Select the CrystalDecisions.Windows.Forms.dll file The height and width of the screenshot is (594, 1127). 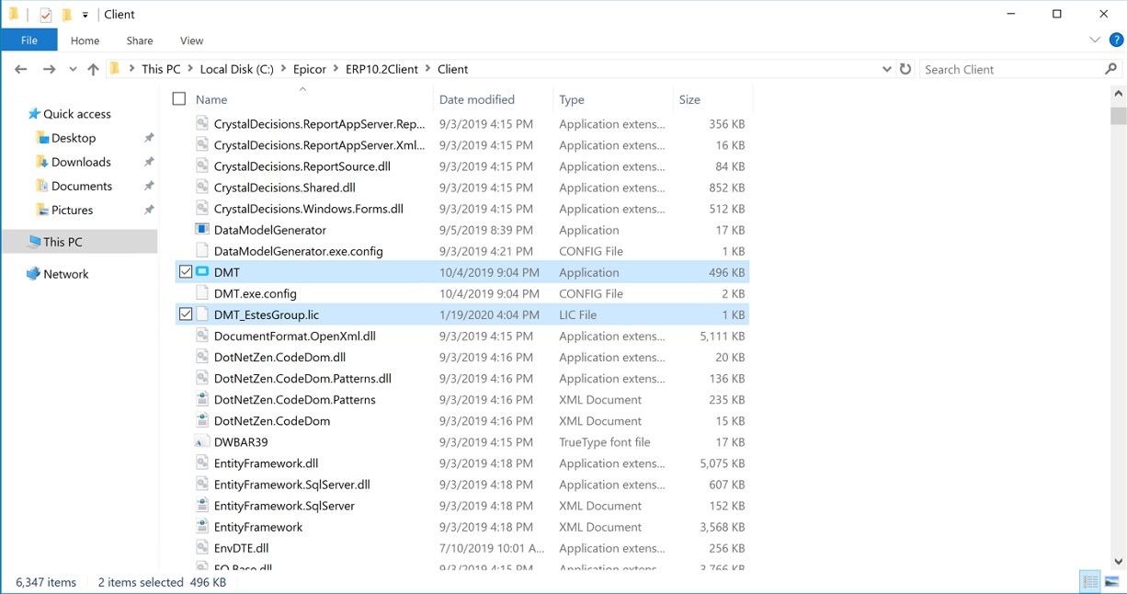click(x=462, y=209)
